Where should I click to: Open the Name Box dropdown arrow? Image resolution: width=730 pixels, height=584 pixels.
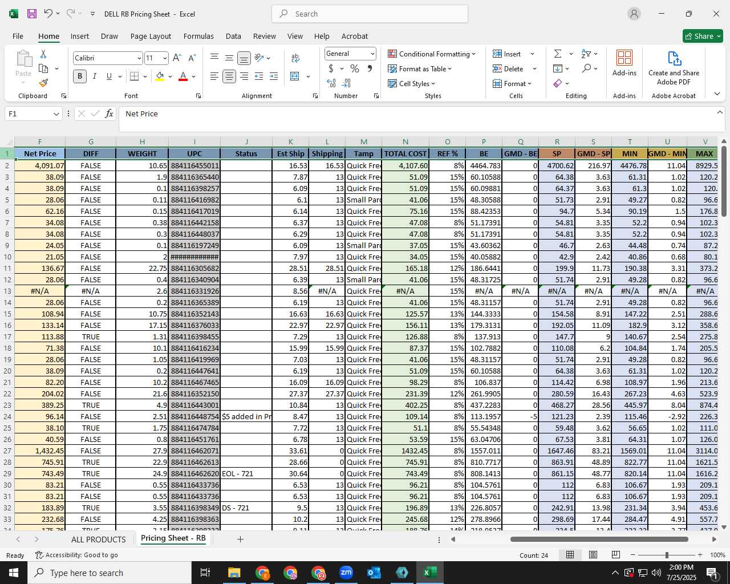(56, 113)
